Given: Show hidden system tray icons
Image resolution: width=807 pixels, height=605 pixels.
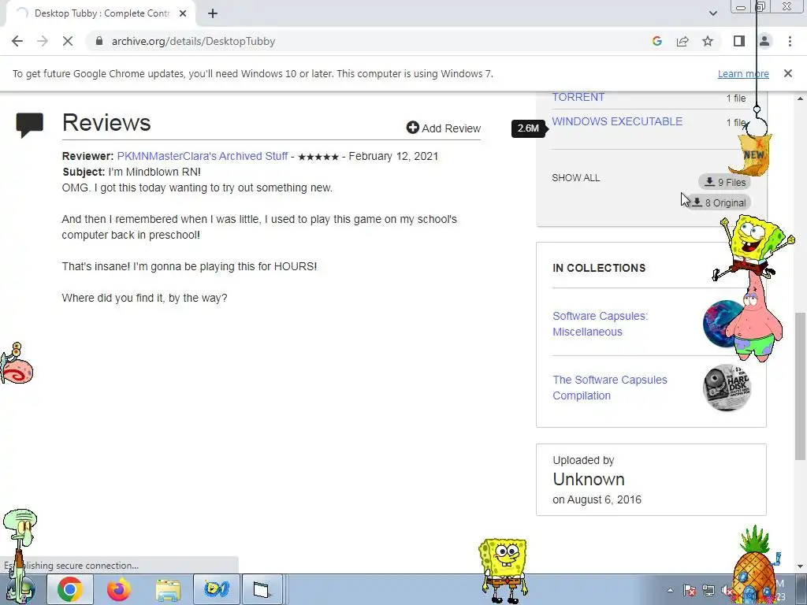Looking at the screenshot, I should click(x=670, y=590).
